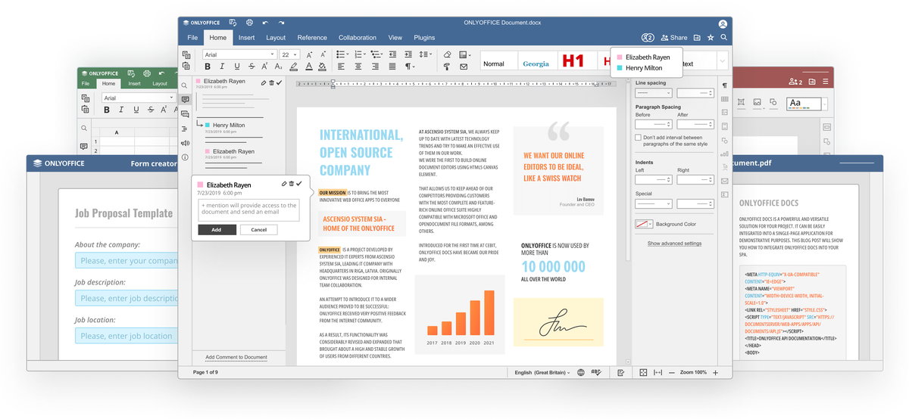Redo the action in document editor
The image size is (909, 419).
(x=282, y=23)
